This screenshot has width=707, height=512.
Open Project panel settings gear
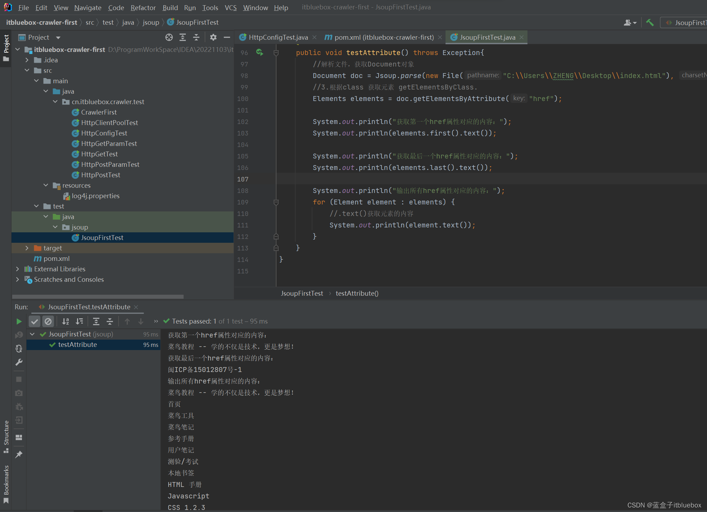pos(213,37)
